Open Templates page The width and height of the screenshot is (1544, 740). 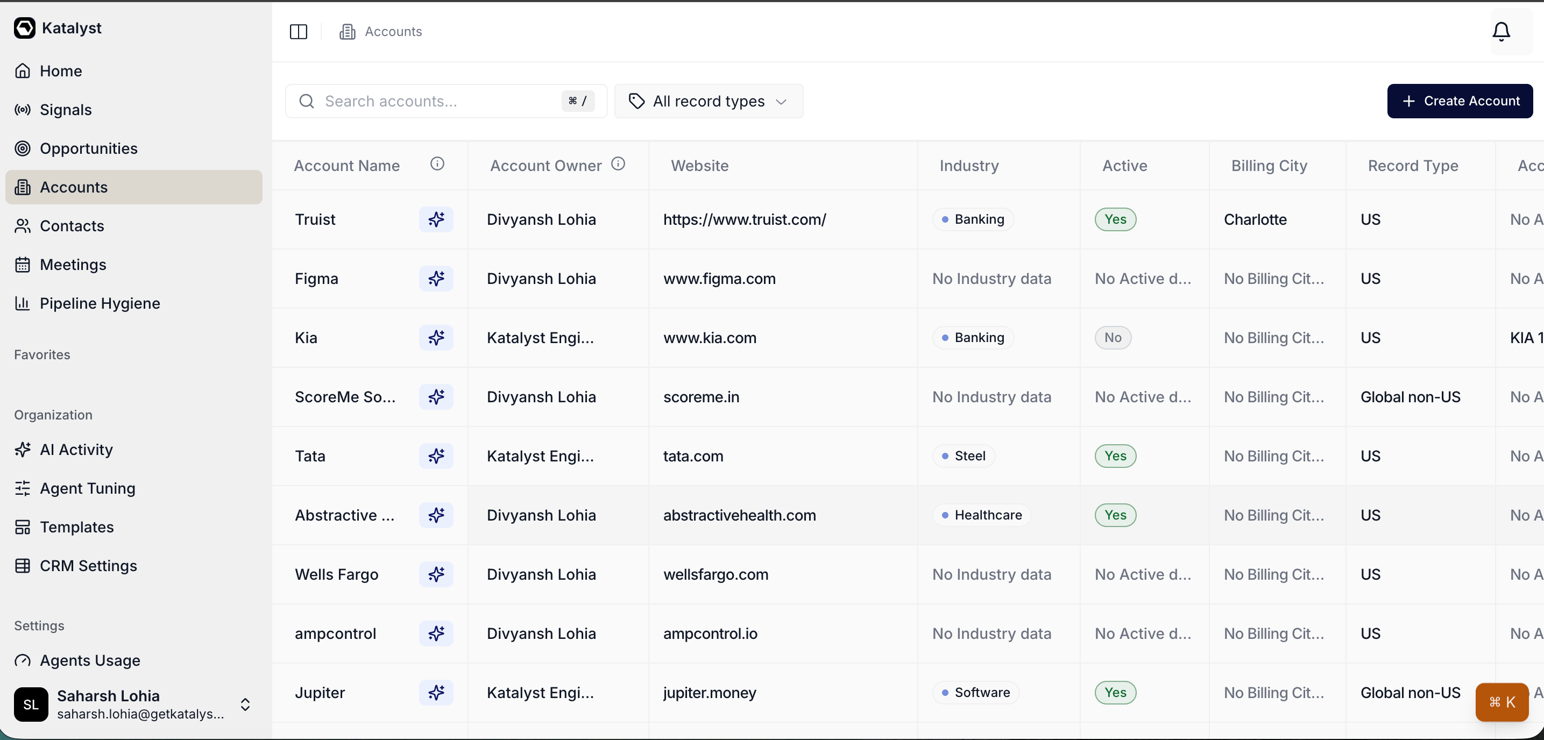[133, 527]
